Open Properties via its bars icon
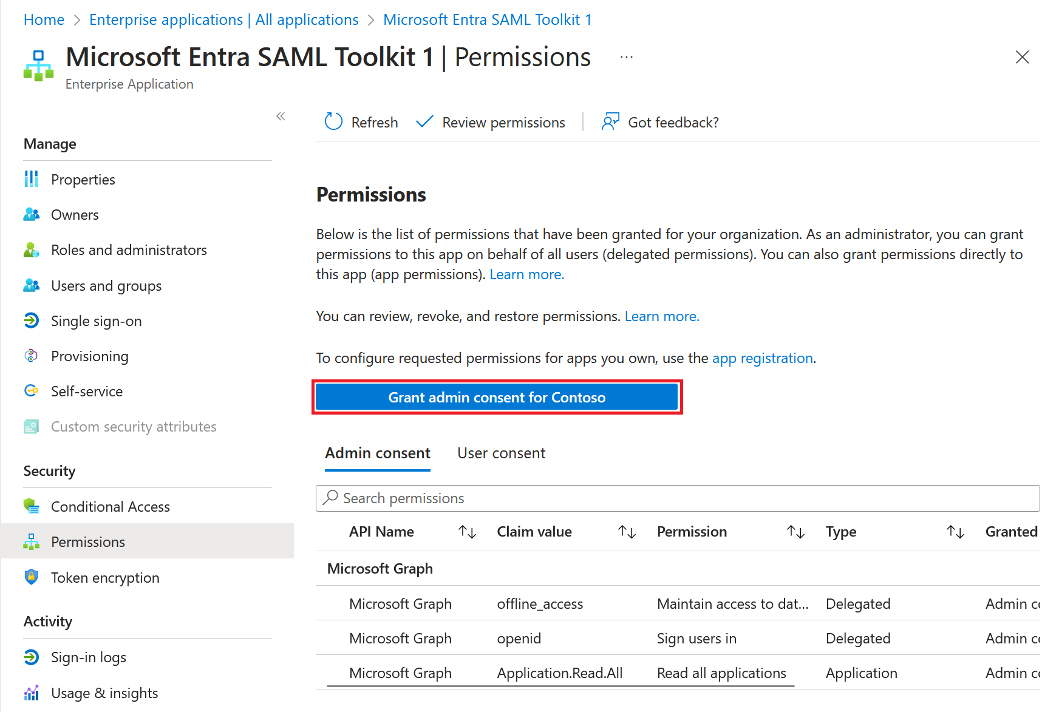 (32, 179)
